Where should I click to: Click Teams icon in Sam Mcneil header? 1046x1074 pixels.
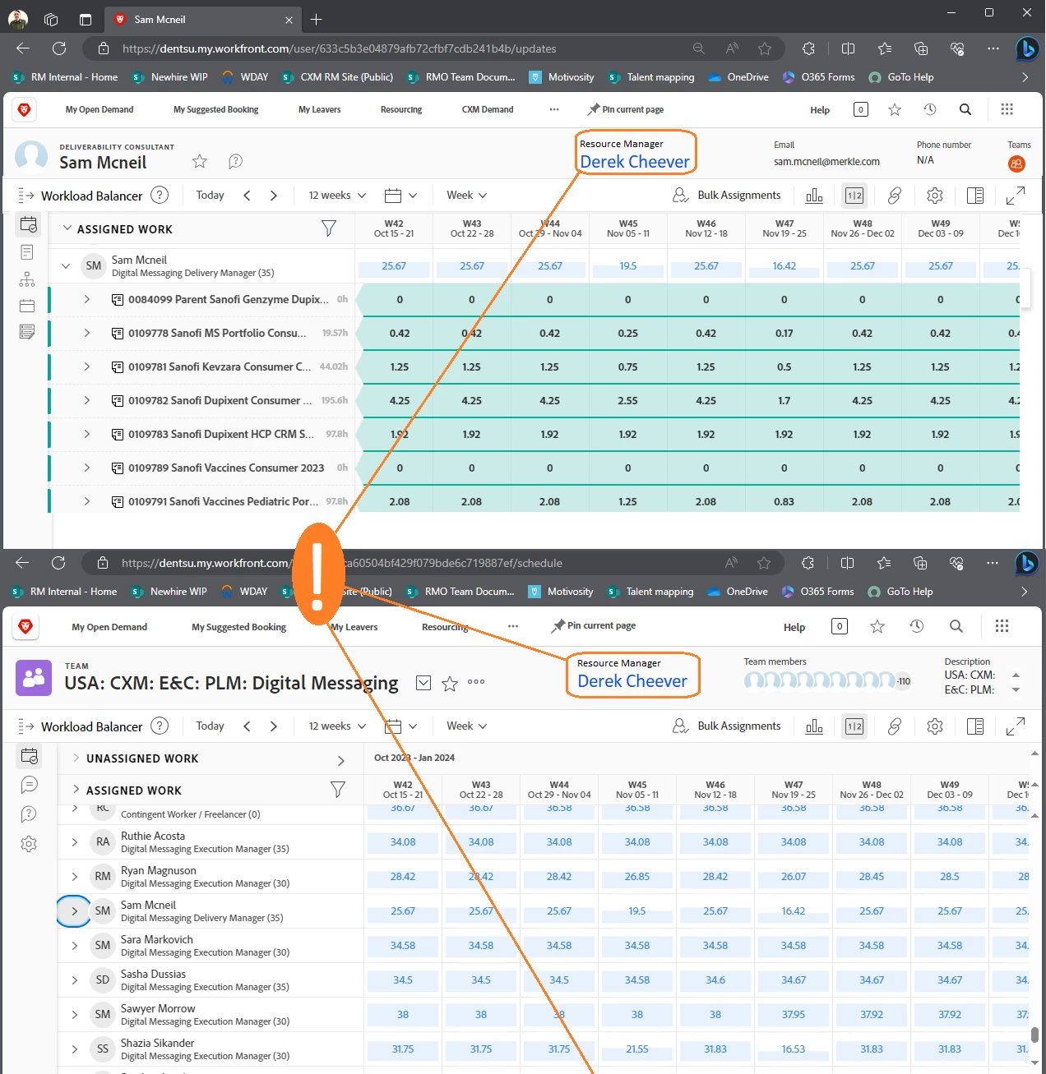click(1016, 164)
